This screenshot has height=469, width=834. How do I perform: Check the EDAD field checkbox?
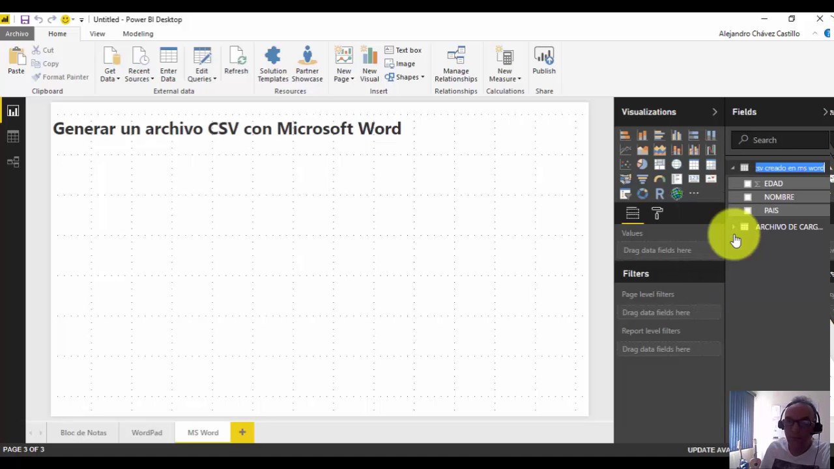[x=747, y=184]
